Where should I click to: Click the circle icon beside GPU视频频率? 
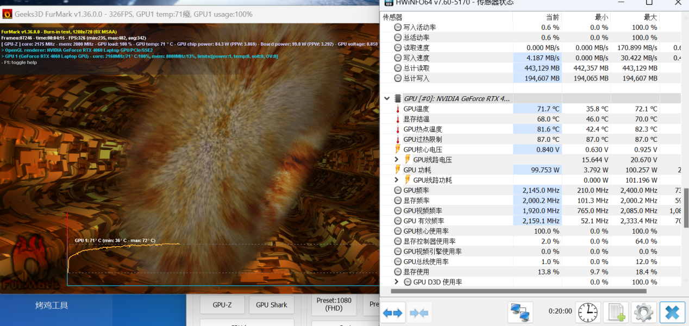click(x=398, y=211)
